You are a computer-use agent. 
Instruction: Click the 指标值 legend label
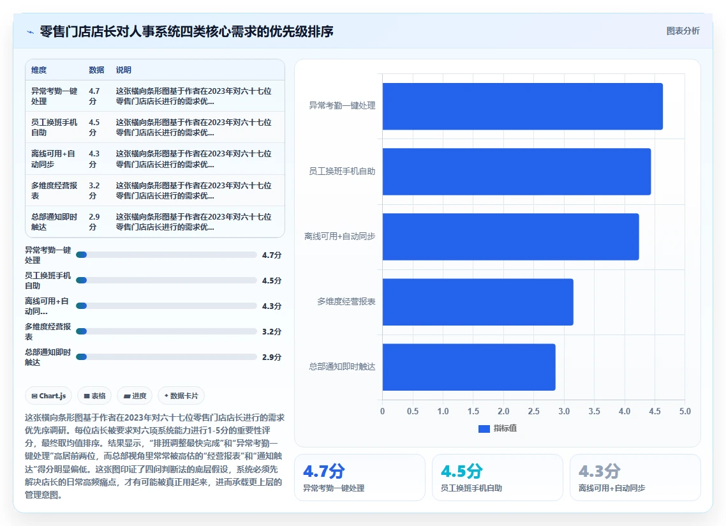(505, 429)
